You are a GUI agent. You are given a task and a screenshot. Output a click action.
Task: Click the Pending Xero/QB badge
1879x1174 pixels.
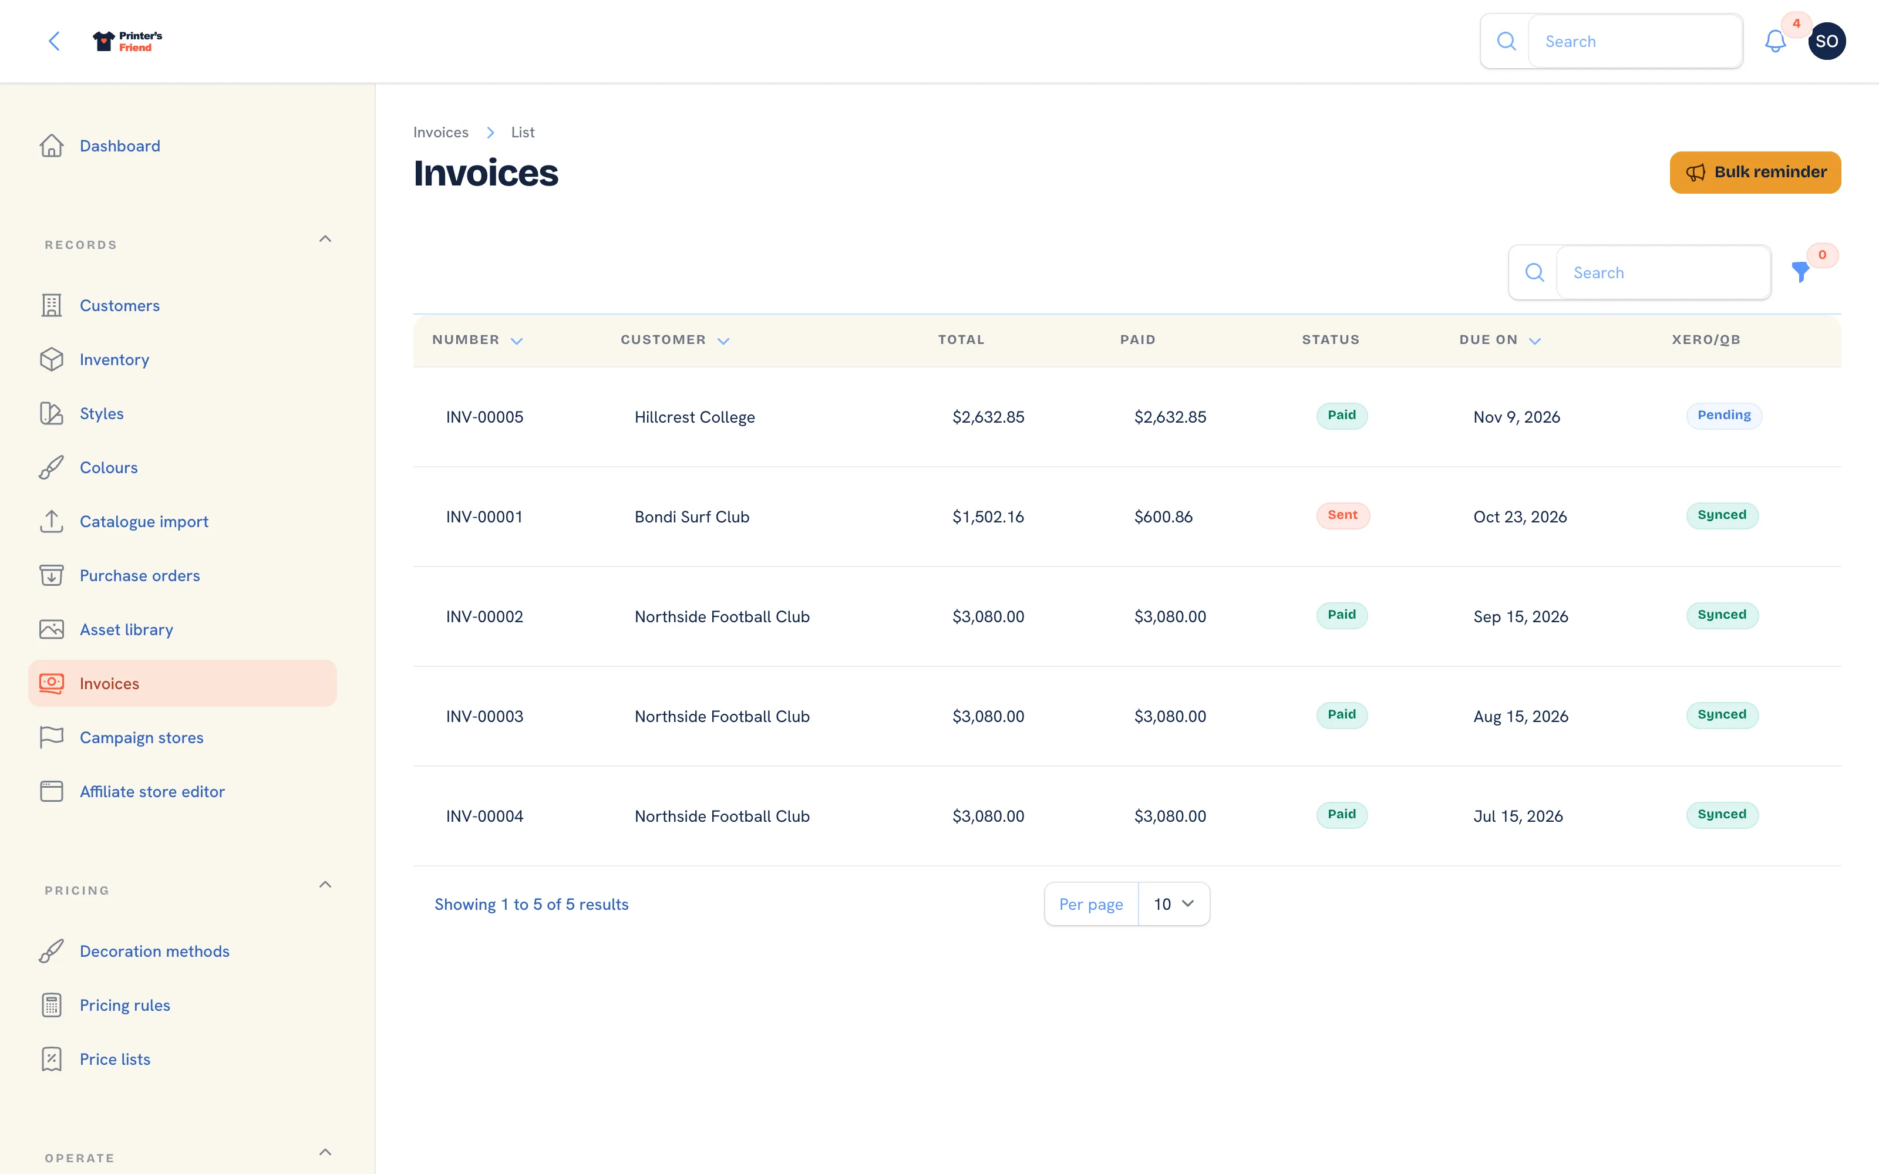coord(1724,416)
